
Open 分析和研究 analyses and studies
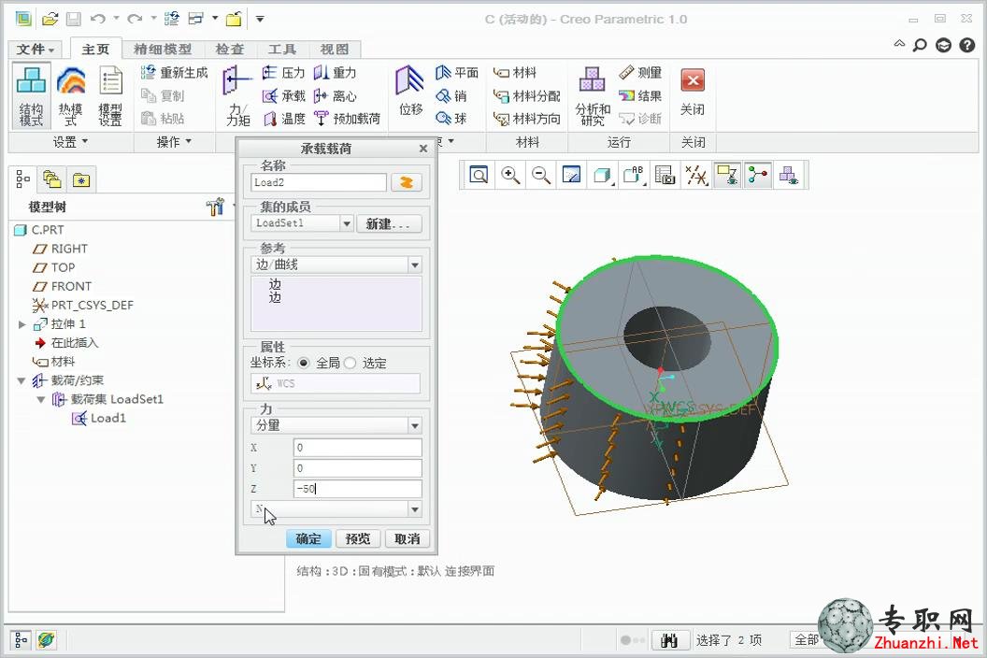pyautogui.click(x=593, y=95)
